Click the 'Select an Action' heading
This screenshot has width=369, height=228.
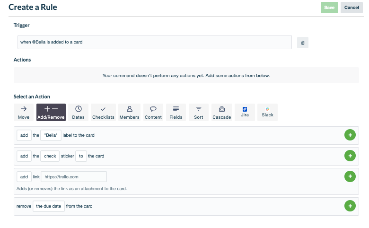(32, 96)
